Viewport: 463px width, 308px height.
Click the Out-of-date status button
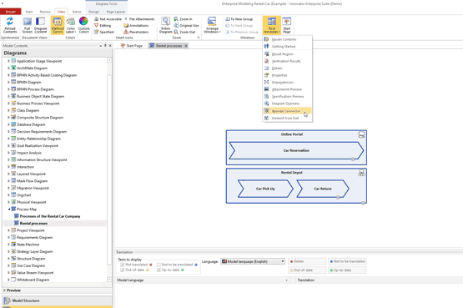[x=307, y=270]
